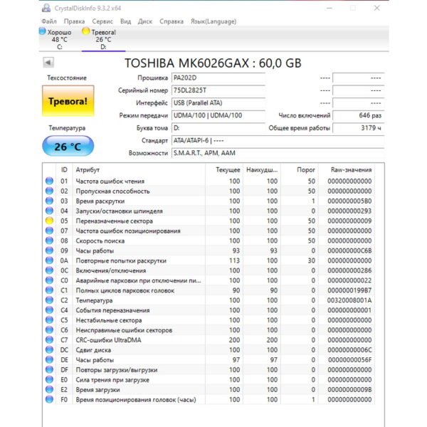
Task: Click the blue status icon for attribute 01
Action: 49,181
